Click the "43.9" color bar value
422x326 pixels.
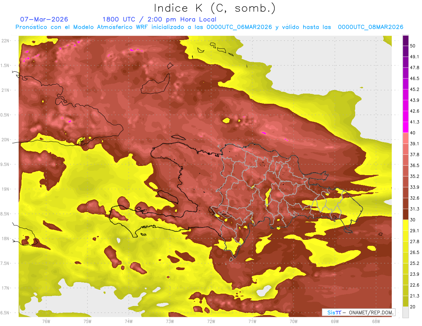click(414, 100)
